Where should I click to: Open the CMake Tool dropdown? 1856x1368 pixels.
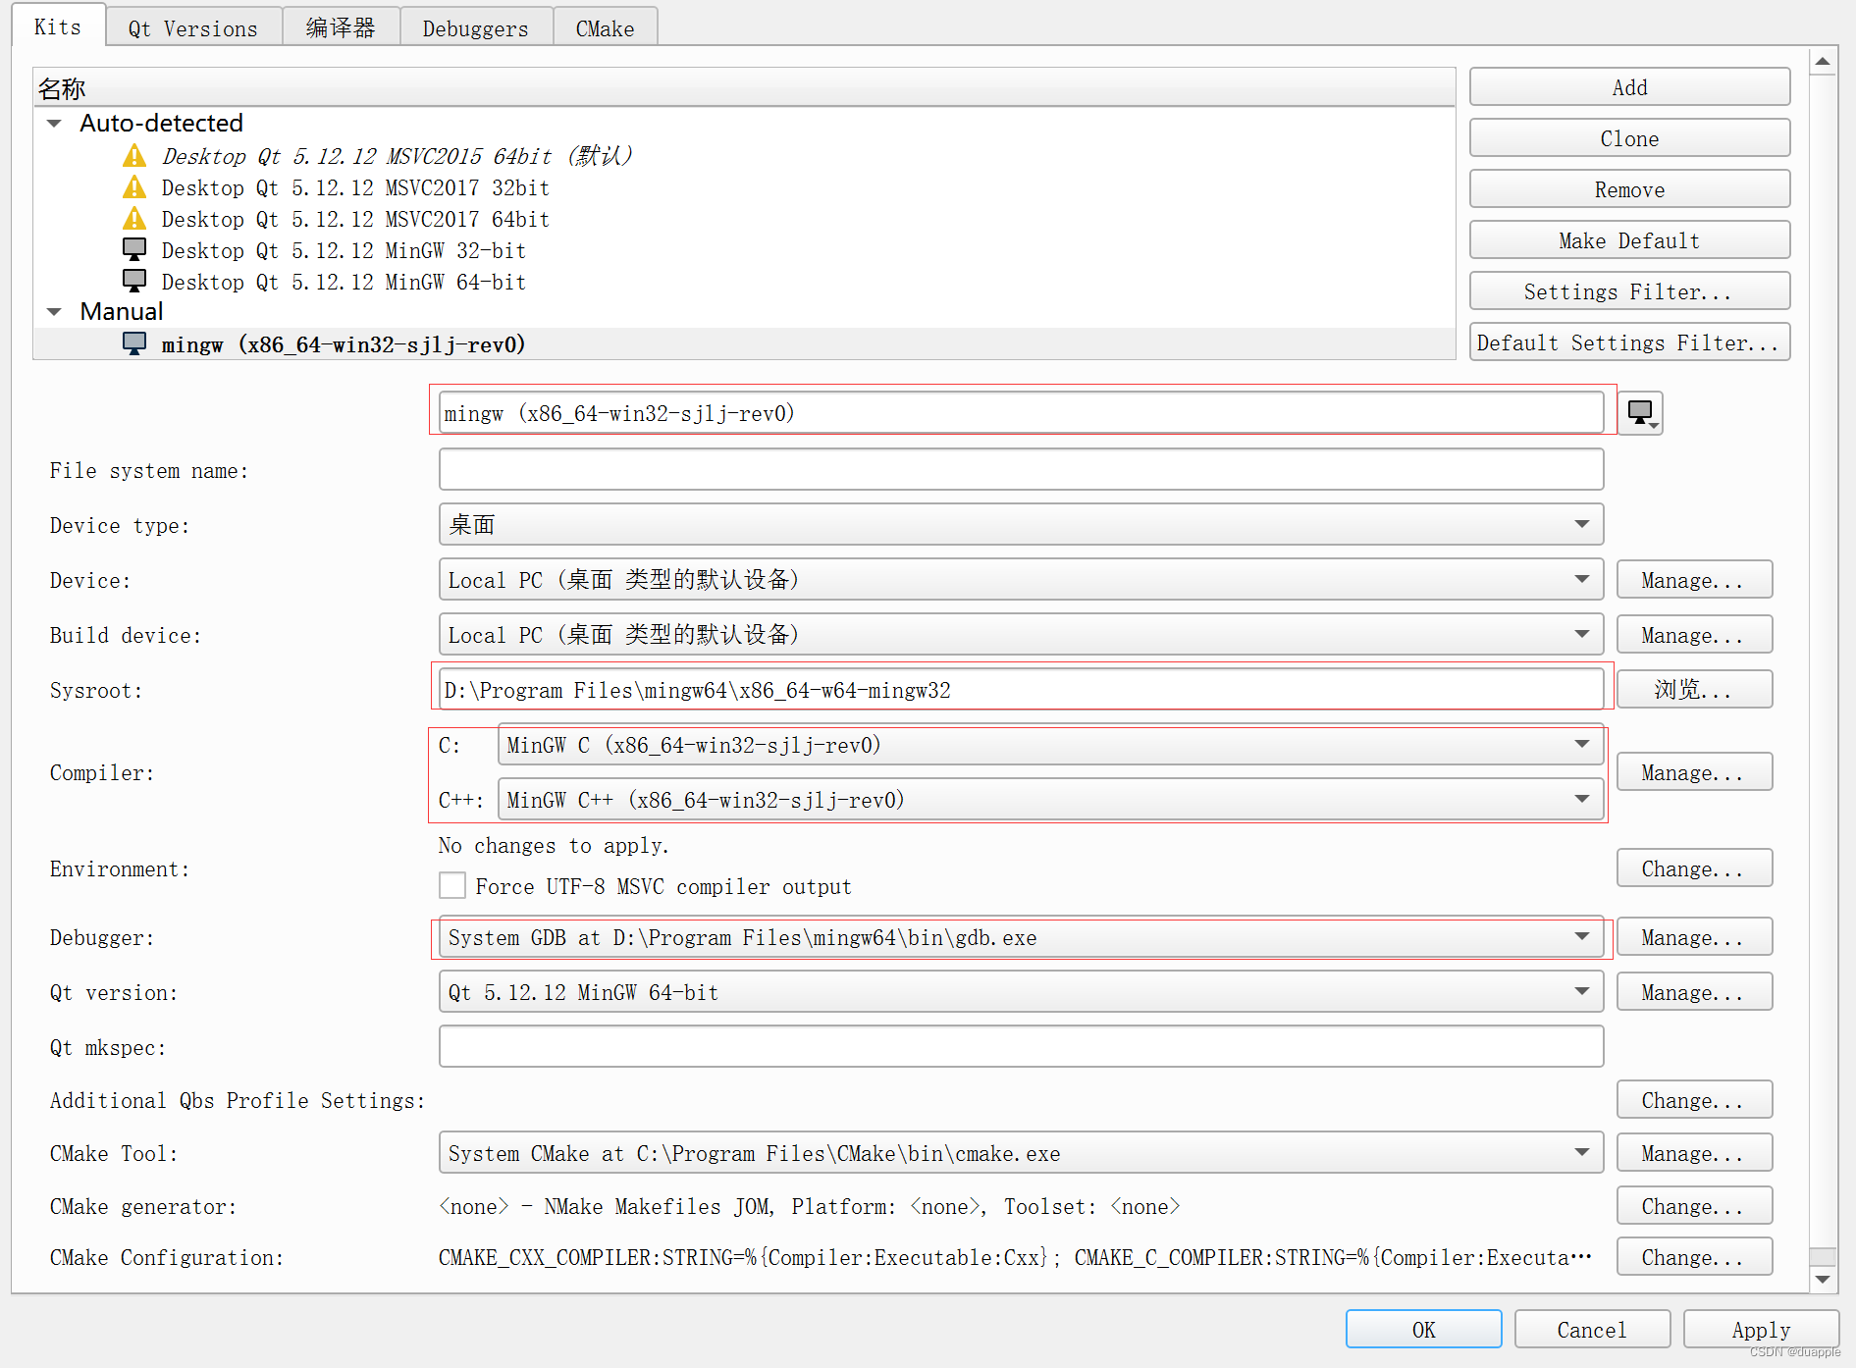(1021, 1153)
